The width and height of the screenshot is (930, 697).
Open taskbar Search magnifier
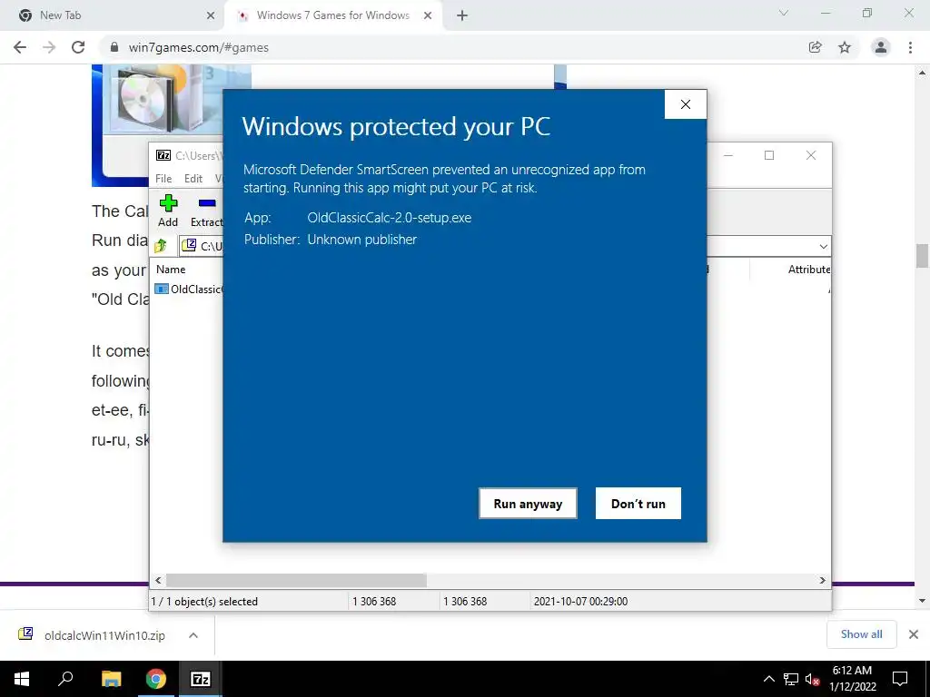pos(65,679)
